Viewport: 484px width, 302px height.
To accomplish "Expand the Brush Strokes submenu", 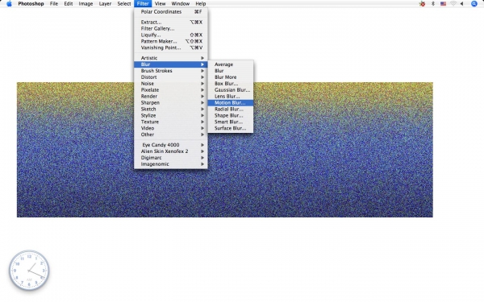I will [171, 71].
